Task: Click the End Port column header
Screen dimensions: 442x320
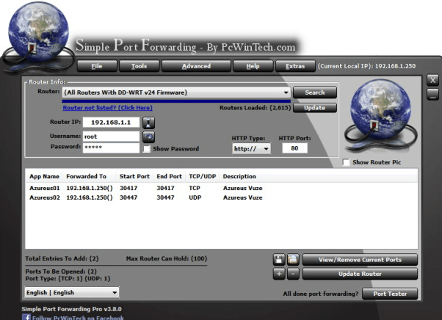Action: 169,176
